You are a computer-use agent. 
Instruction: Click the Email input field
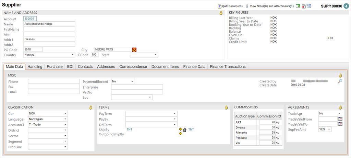pyautogui.click(x=54, y=92)
